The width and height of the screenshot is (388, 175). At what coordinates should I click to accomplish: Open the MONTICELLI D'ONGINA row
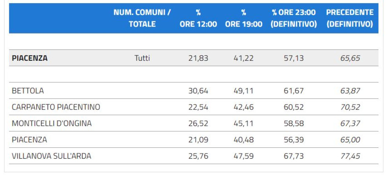52,124
